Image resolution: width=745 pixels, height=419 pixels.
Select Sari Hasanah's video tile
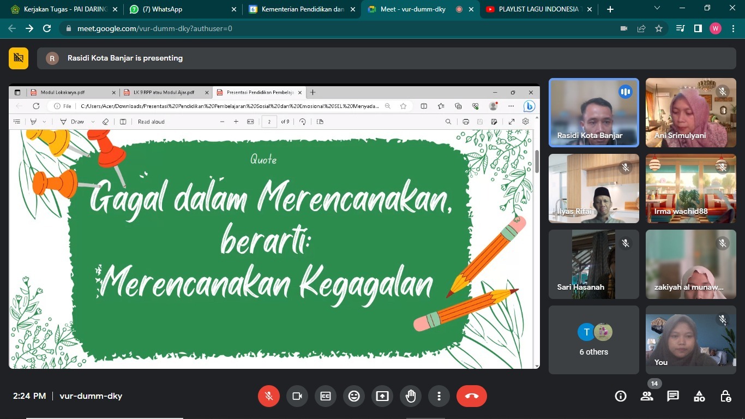point(593,264)
